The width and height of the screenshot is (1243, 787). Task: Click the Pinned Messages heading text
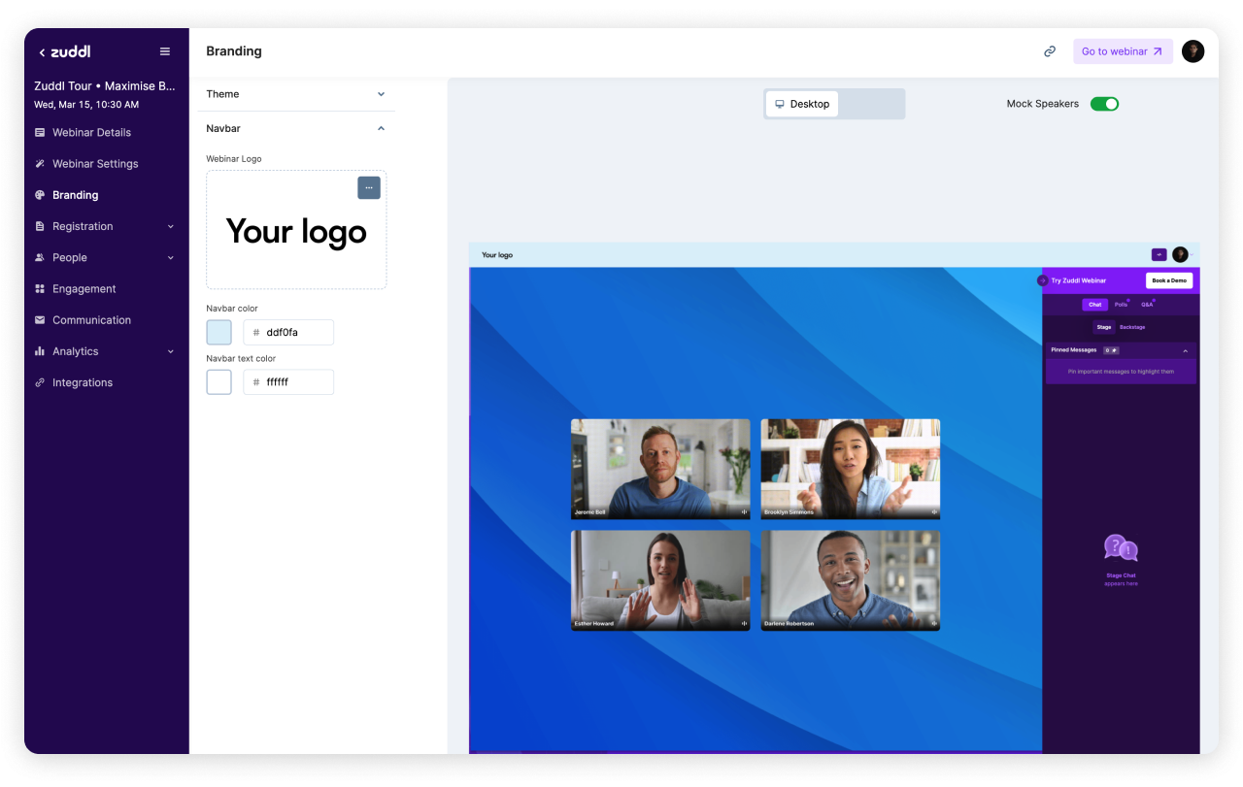(1074, 350)
